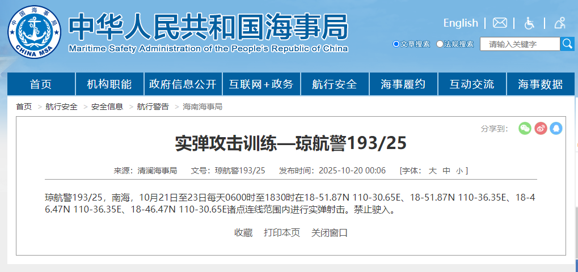Click 关闭窗口 below the article

[329, 232]
